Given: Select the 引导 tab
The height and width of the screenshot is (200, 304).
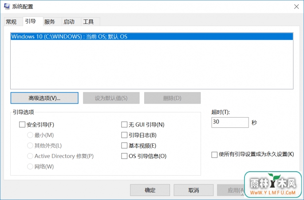Looking at the screenshot, I should coord(33,21).
